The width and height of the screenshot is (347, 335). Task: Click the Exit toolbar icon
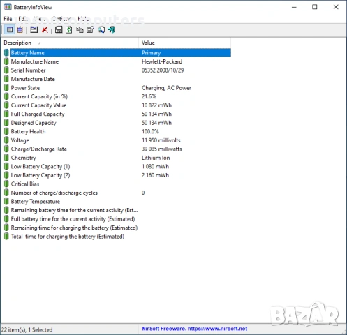[x=112, y=30]
